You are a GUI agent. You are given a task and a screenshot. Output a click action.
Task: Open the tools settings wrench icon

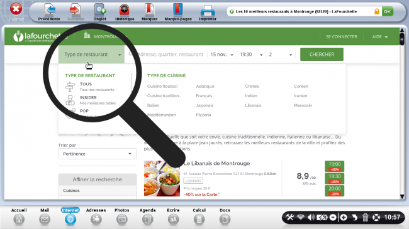click(290, 217)
